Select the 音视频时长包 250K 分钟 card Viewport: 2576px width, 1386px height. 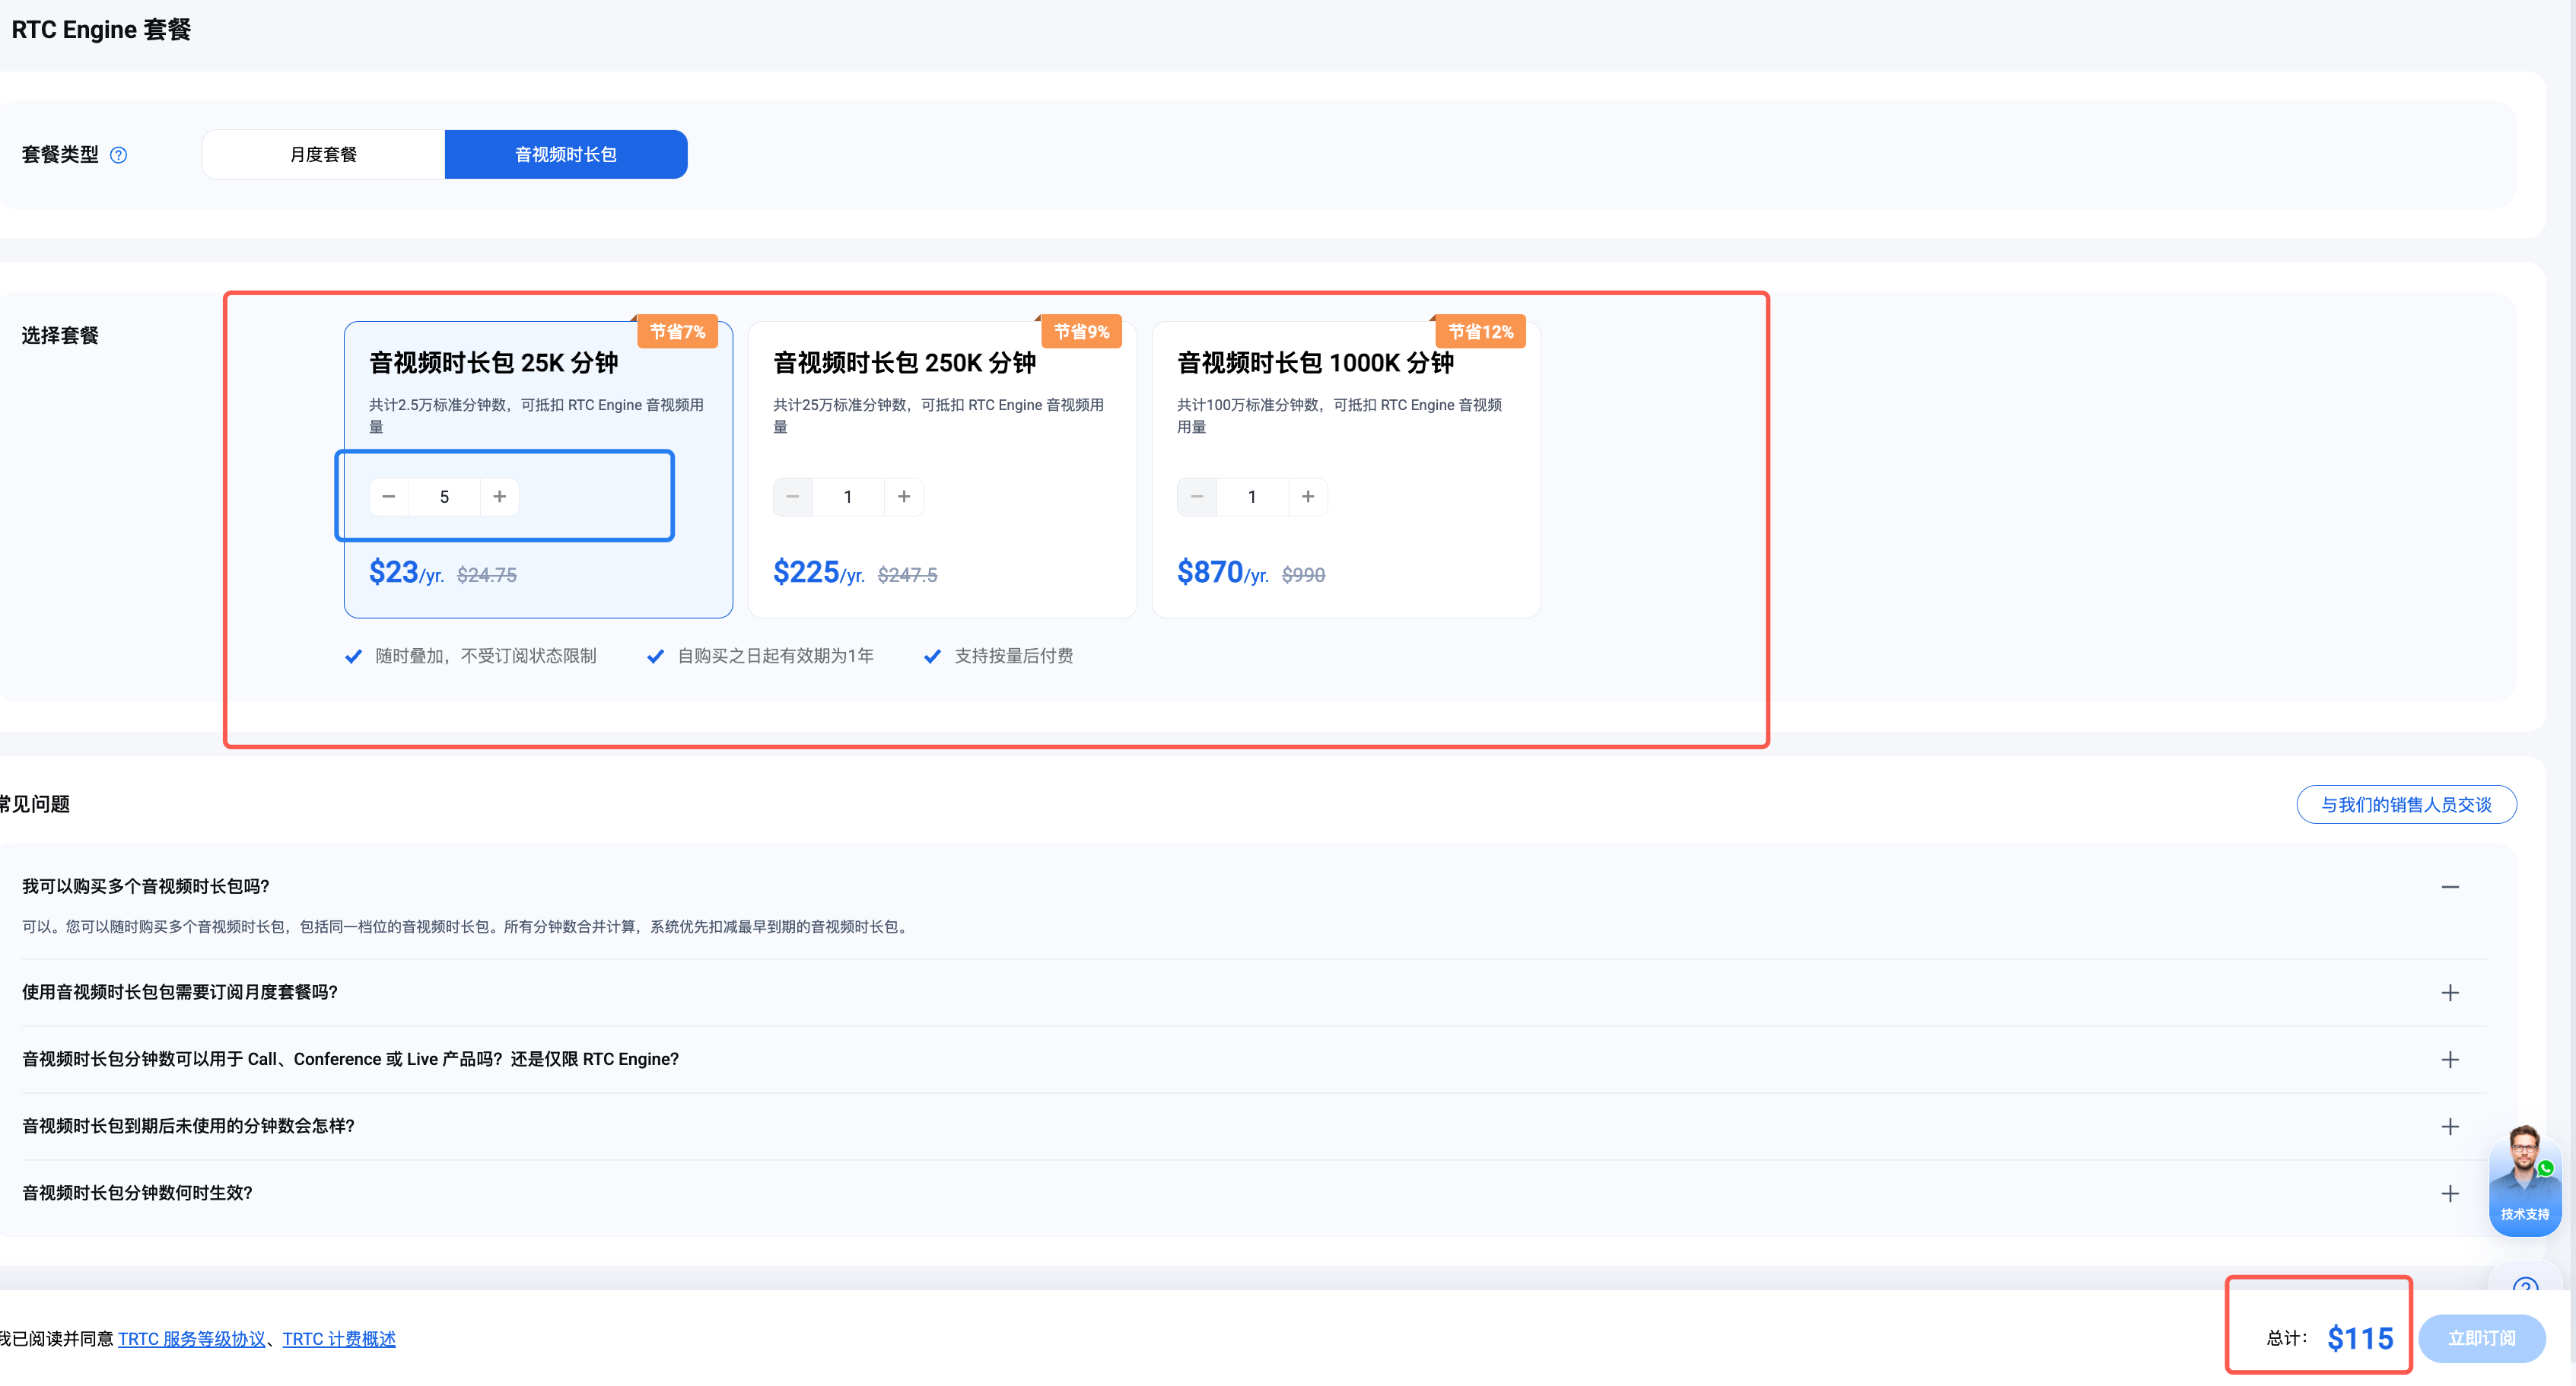(942, 469)
